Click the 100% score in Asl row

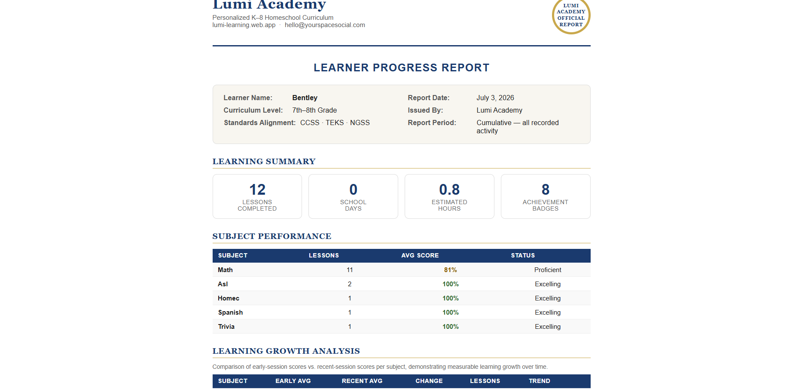(451, 284)
